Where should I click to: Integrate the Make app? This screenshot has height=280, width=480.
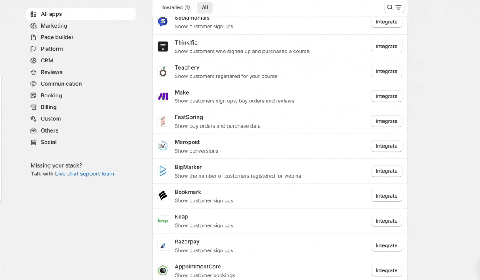[387, 96]
